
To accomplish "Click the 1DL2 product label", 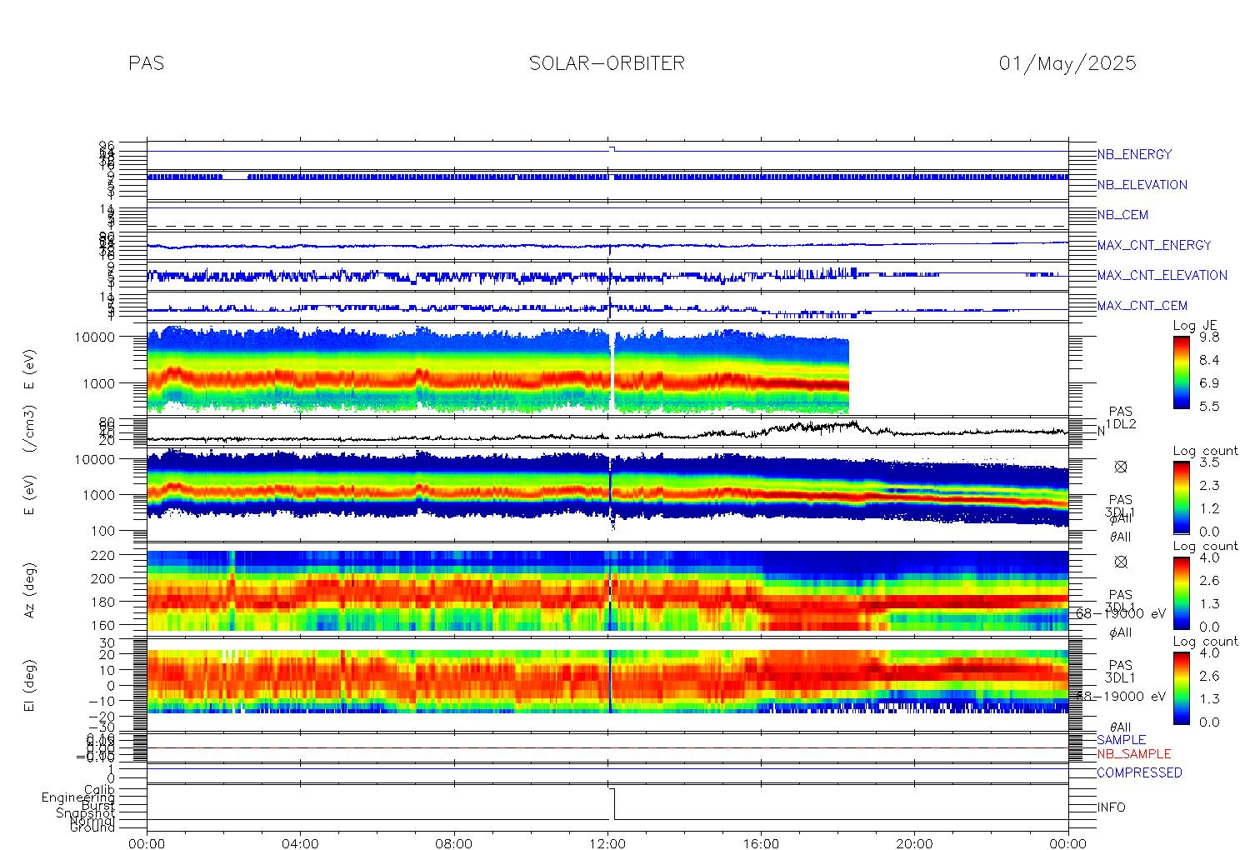I will (x=1121, y=424).
